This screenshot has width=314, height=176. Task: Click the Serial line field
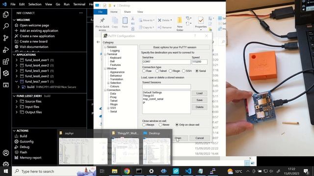(x=166, y=62)
